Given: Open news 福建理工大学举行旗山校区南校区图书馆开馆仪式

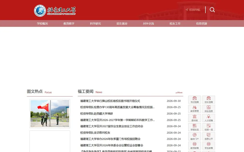Looking at the screenshot, I should tap(110, 101).
